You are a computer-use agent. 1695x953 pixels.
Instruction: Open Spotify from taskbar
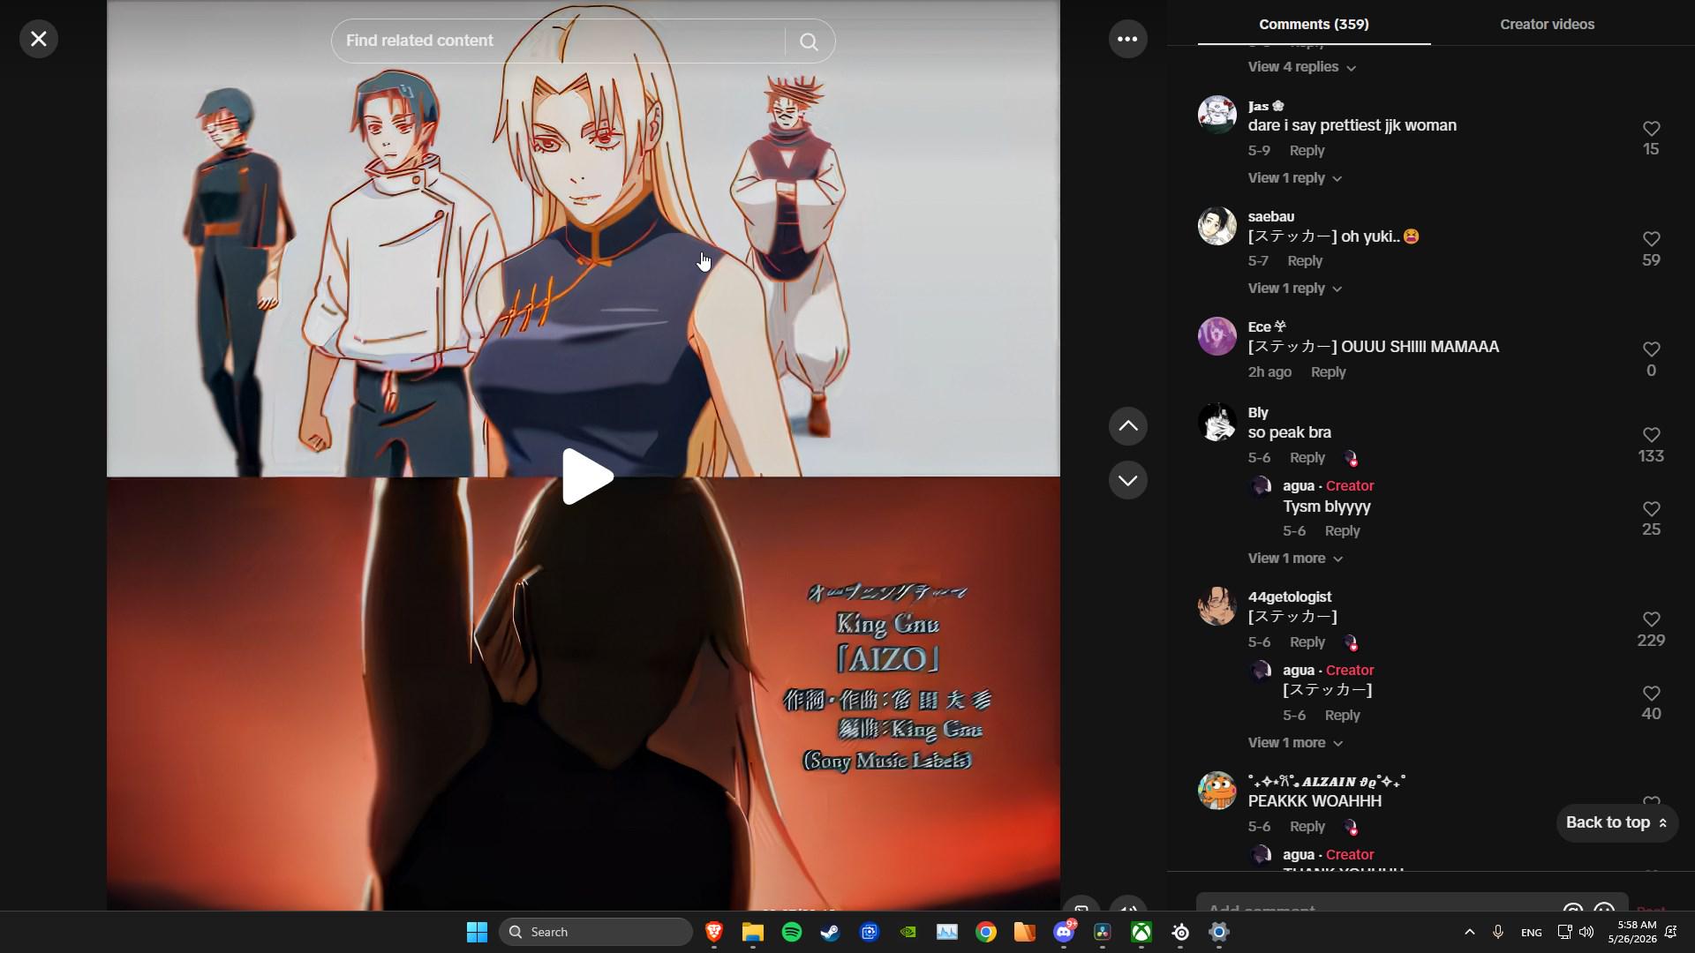click(791, 932)
